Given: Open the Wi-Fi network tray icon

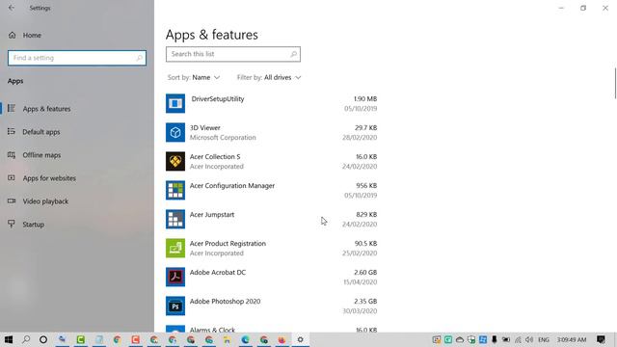Looking at the screenshot, I should [518, 339].
